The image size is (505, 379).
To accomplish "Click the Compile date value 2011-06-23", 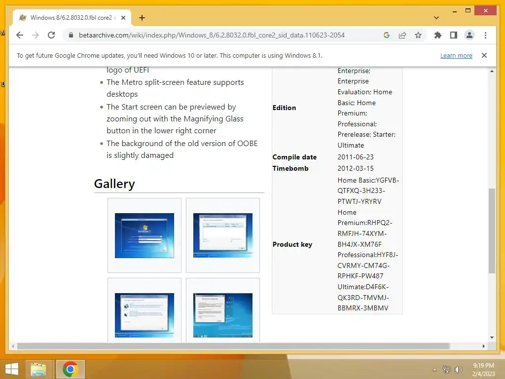I will point(356,157).
